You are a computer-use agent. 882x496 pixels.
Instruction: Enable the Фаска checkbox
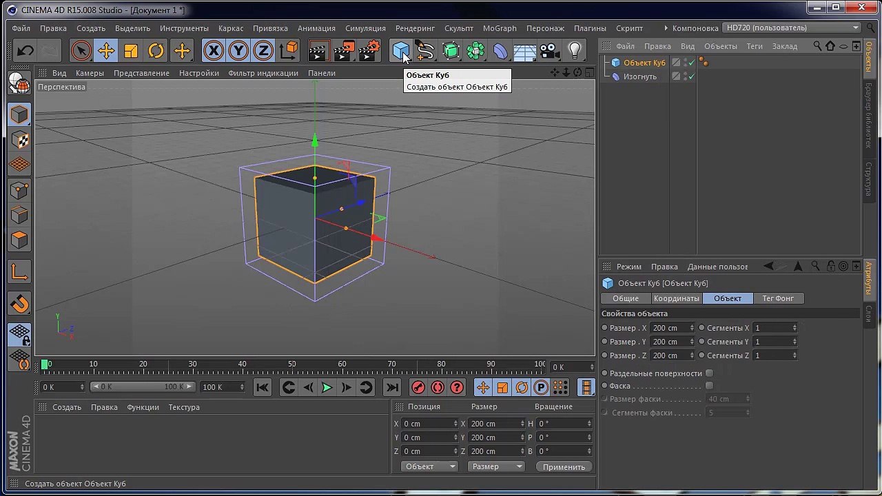tap(709, 386)
